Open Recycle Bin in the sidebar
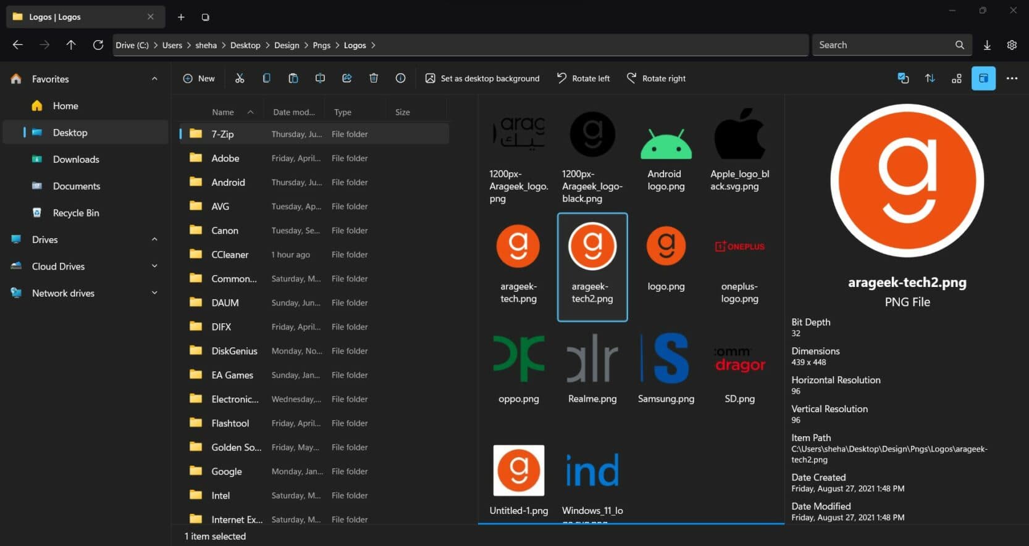This screenshot has height=546, width=1029. click(x=85, y=213)
